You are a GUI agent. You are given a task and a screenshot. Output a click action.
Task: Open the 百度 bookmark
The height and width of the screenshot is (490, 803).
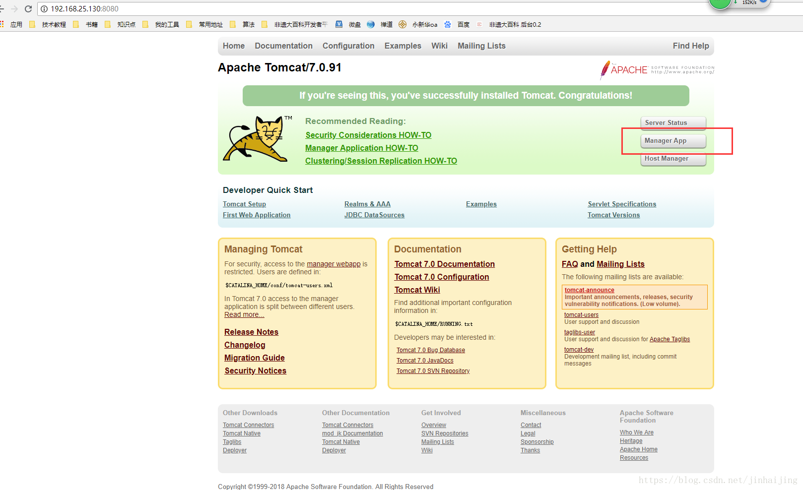tap(457, 24)
